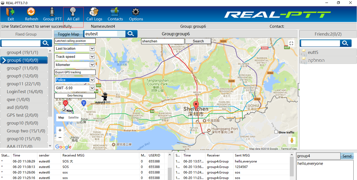Click the group list vertical scrollbar
This screenshot has height=180, width=357.
[50, 98]
